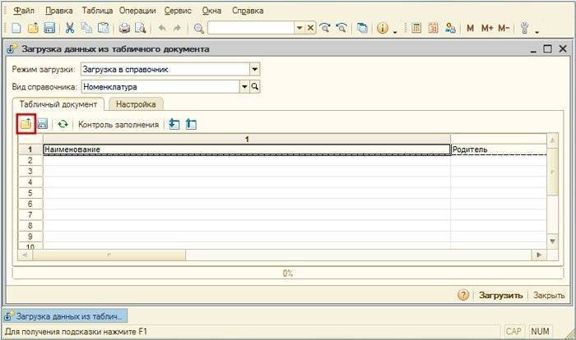This screenshot has height=340, width=576.
Task: Click the Paste clipboard icon
Action: (x=103, y=28)
